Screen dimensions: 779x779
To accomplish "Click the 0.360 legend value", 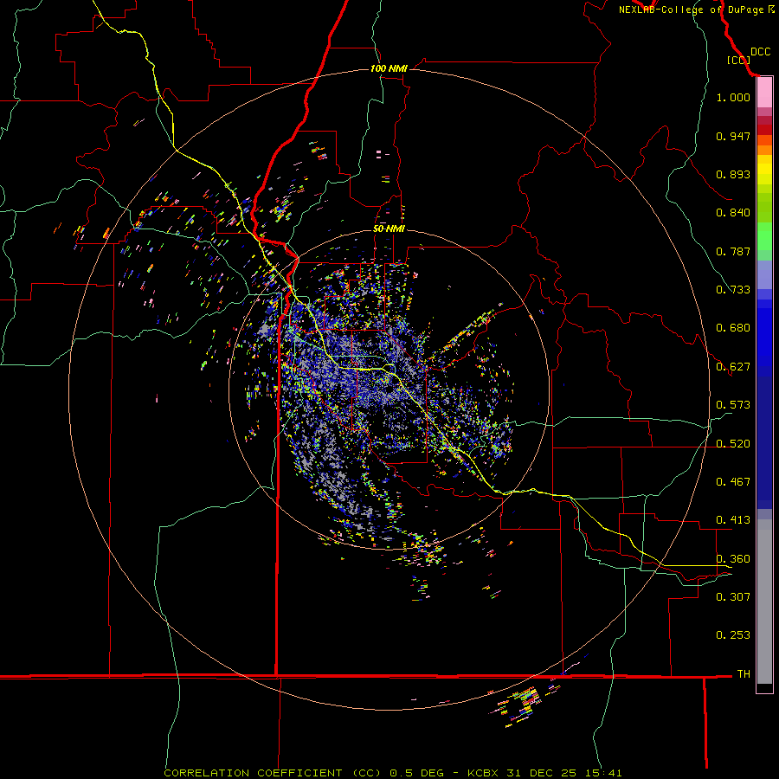I will point(733,559).
